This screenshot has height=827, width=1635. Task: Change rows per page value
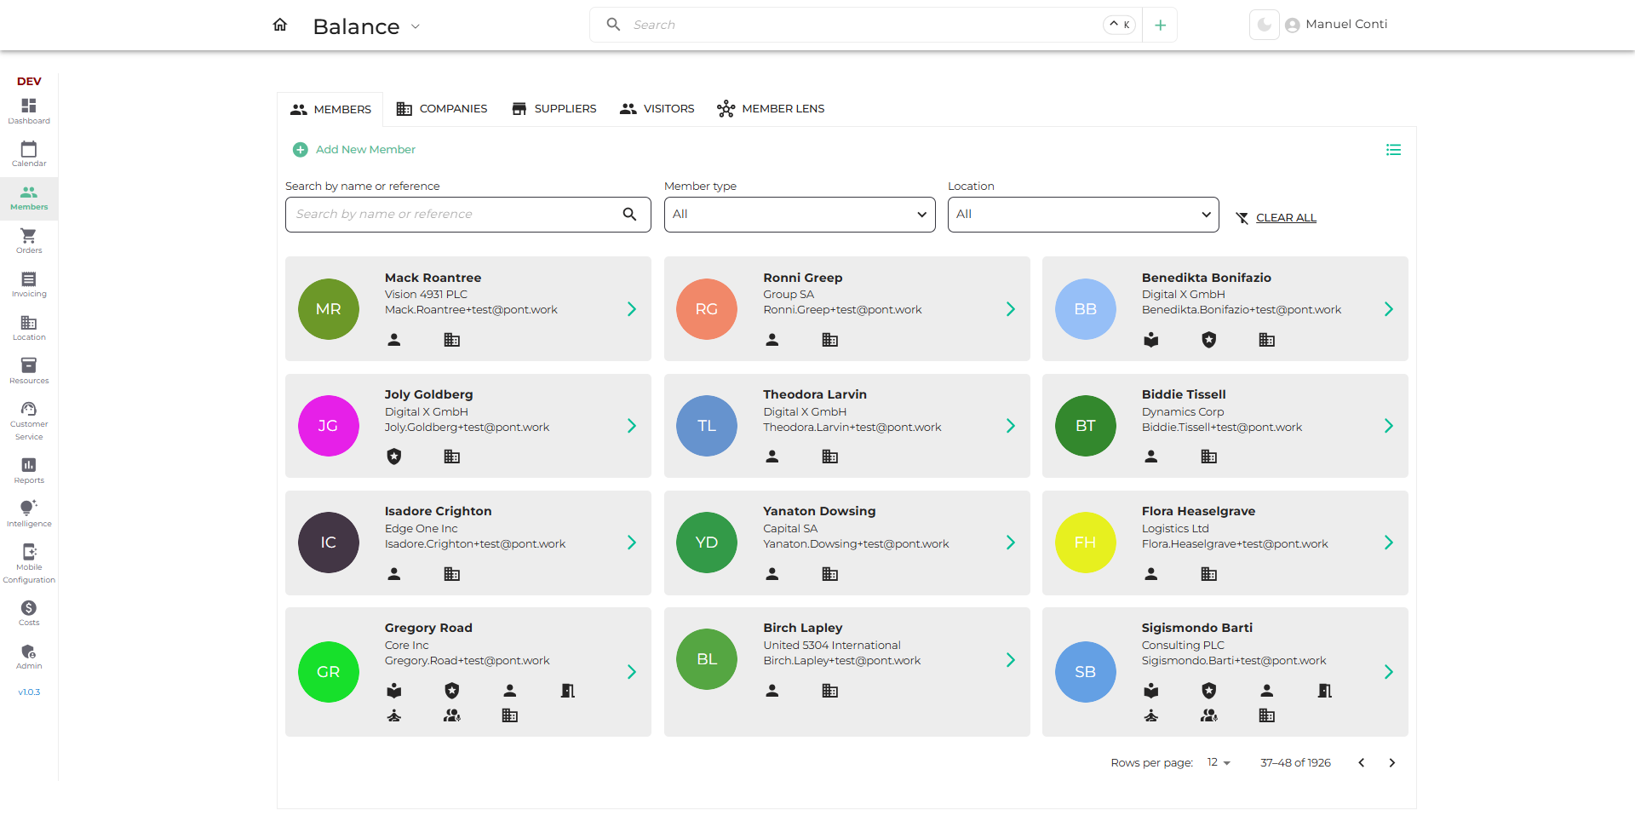[x=1219, y=763]
